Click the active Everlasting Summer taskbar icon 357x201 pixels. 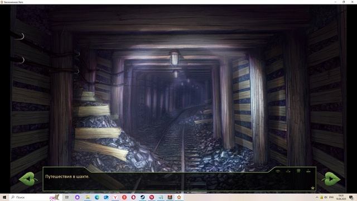(179, 197)
